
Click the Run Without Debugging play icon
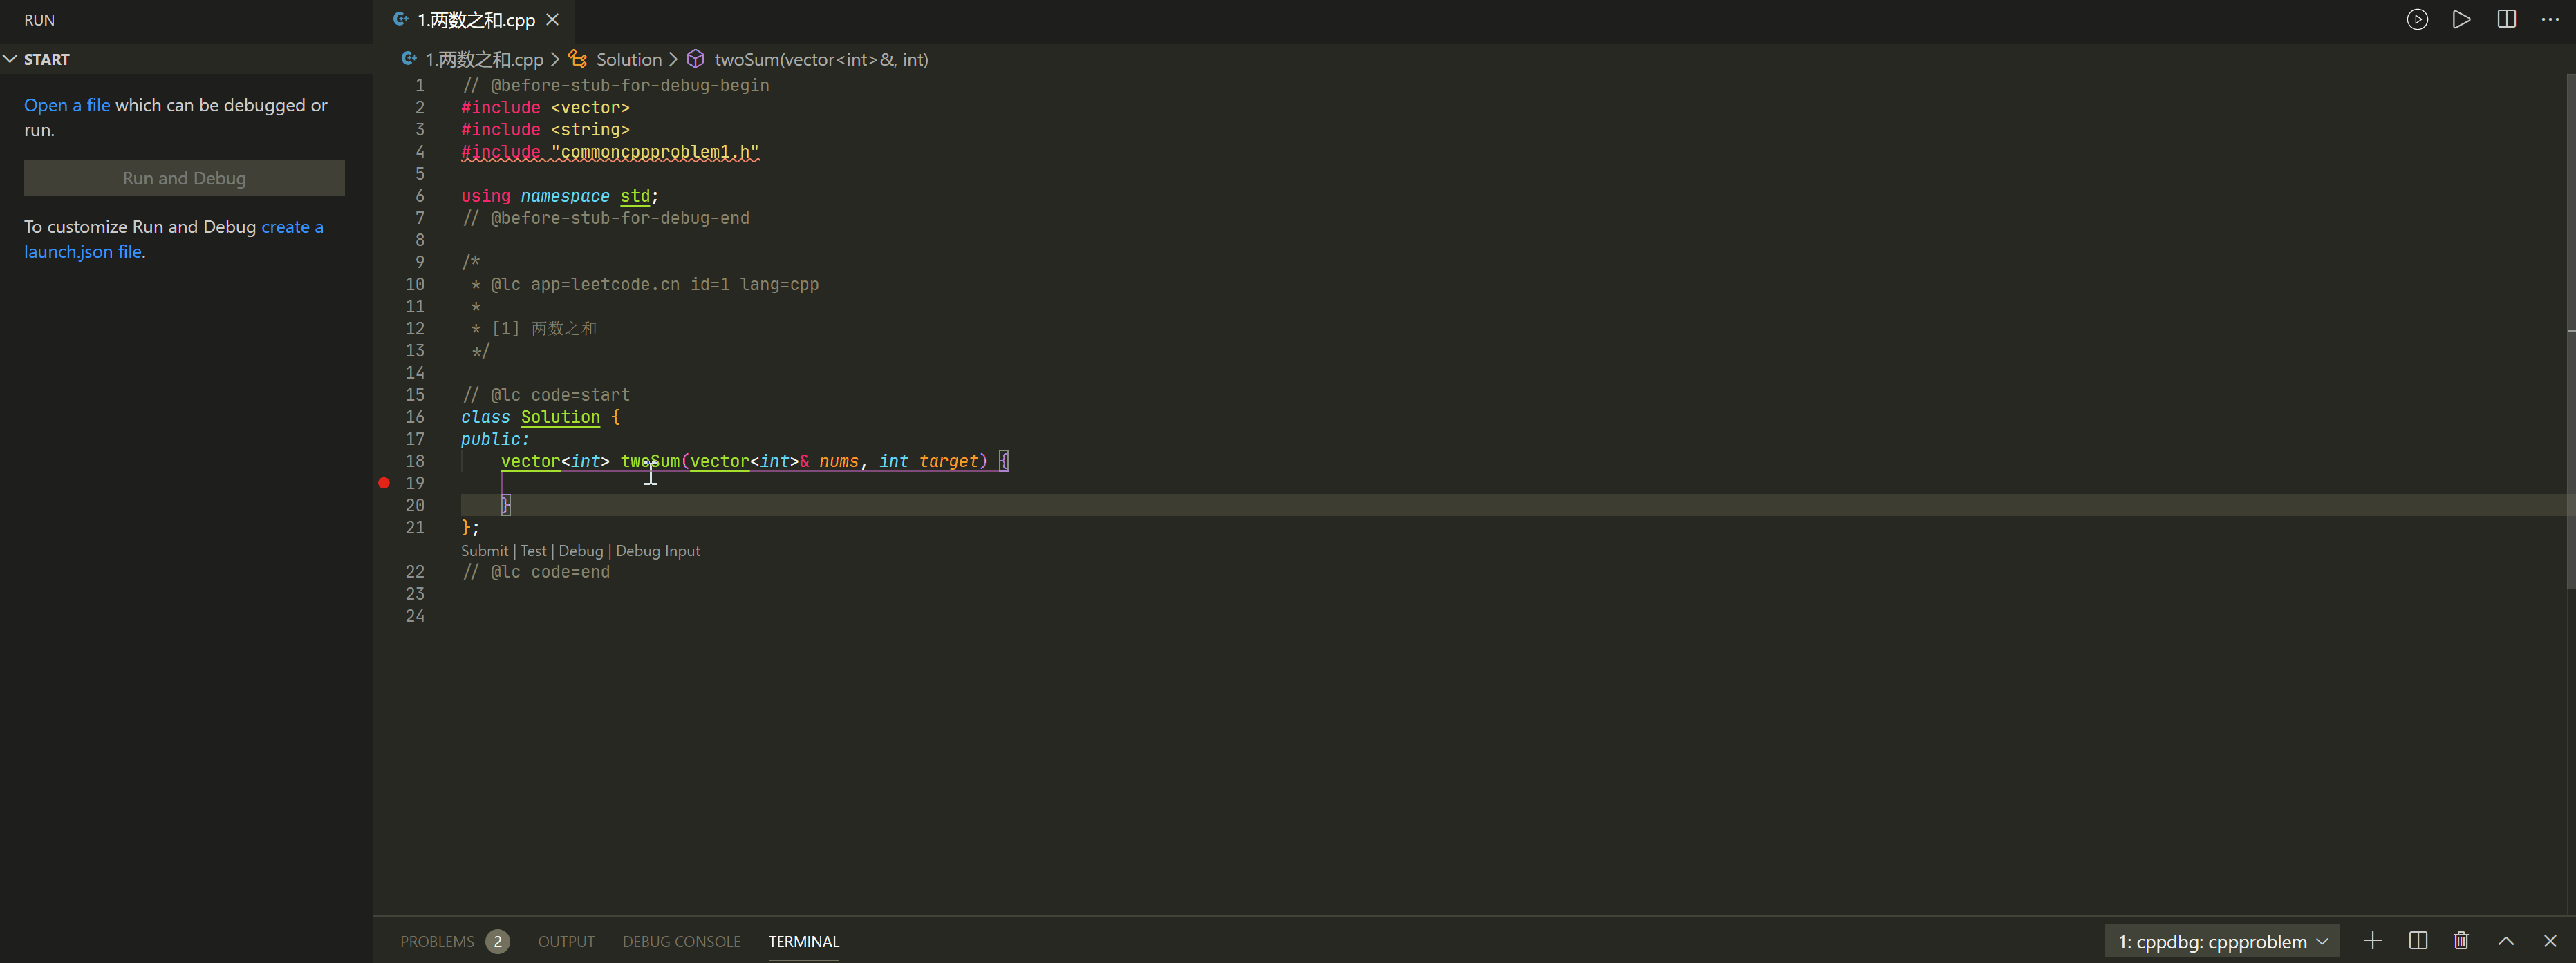[2462, 19]
